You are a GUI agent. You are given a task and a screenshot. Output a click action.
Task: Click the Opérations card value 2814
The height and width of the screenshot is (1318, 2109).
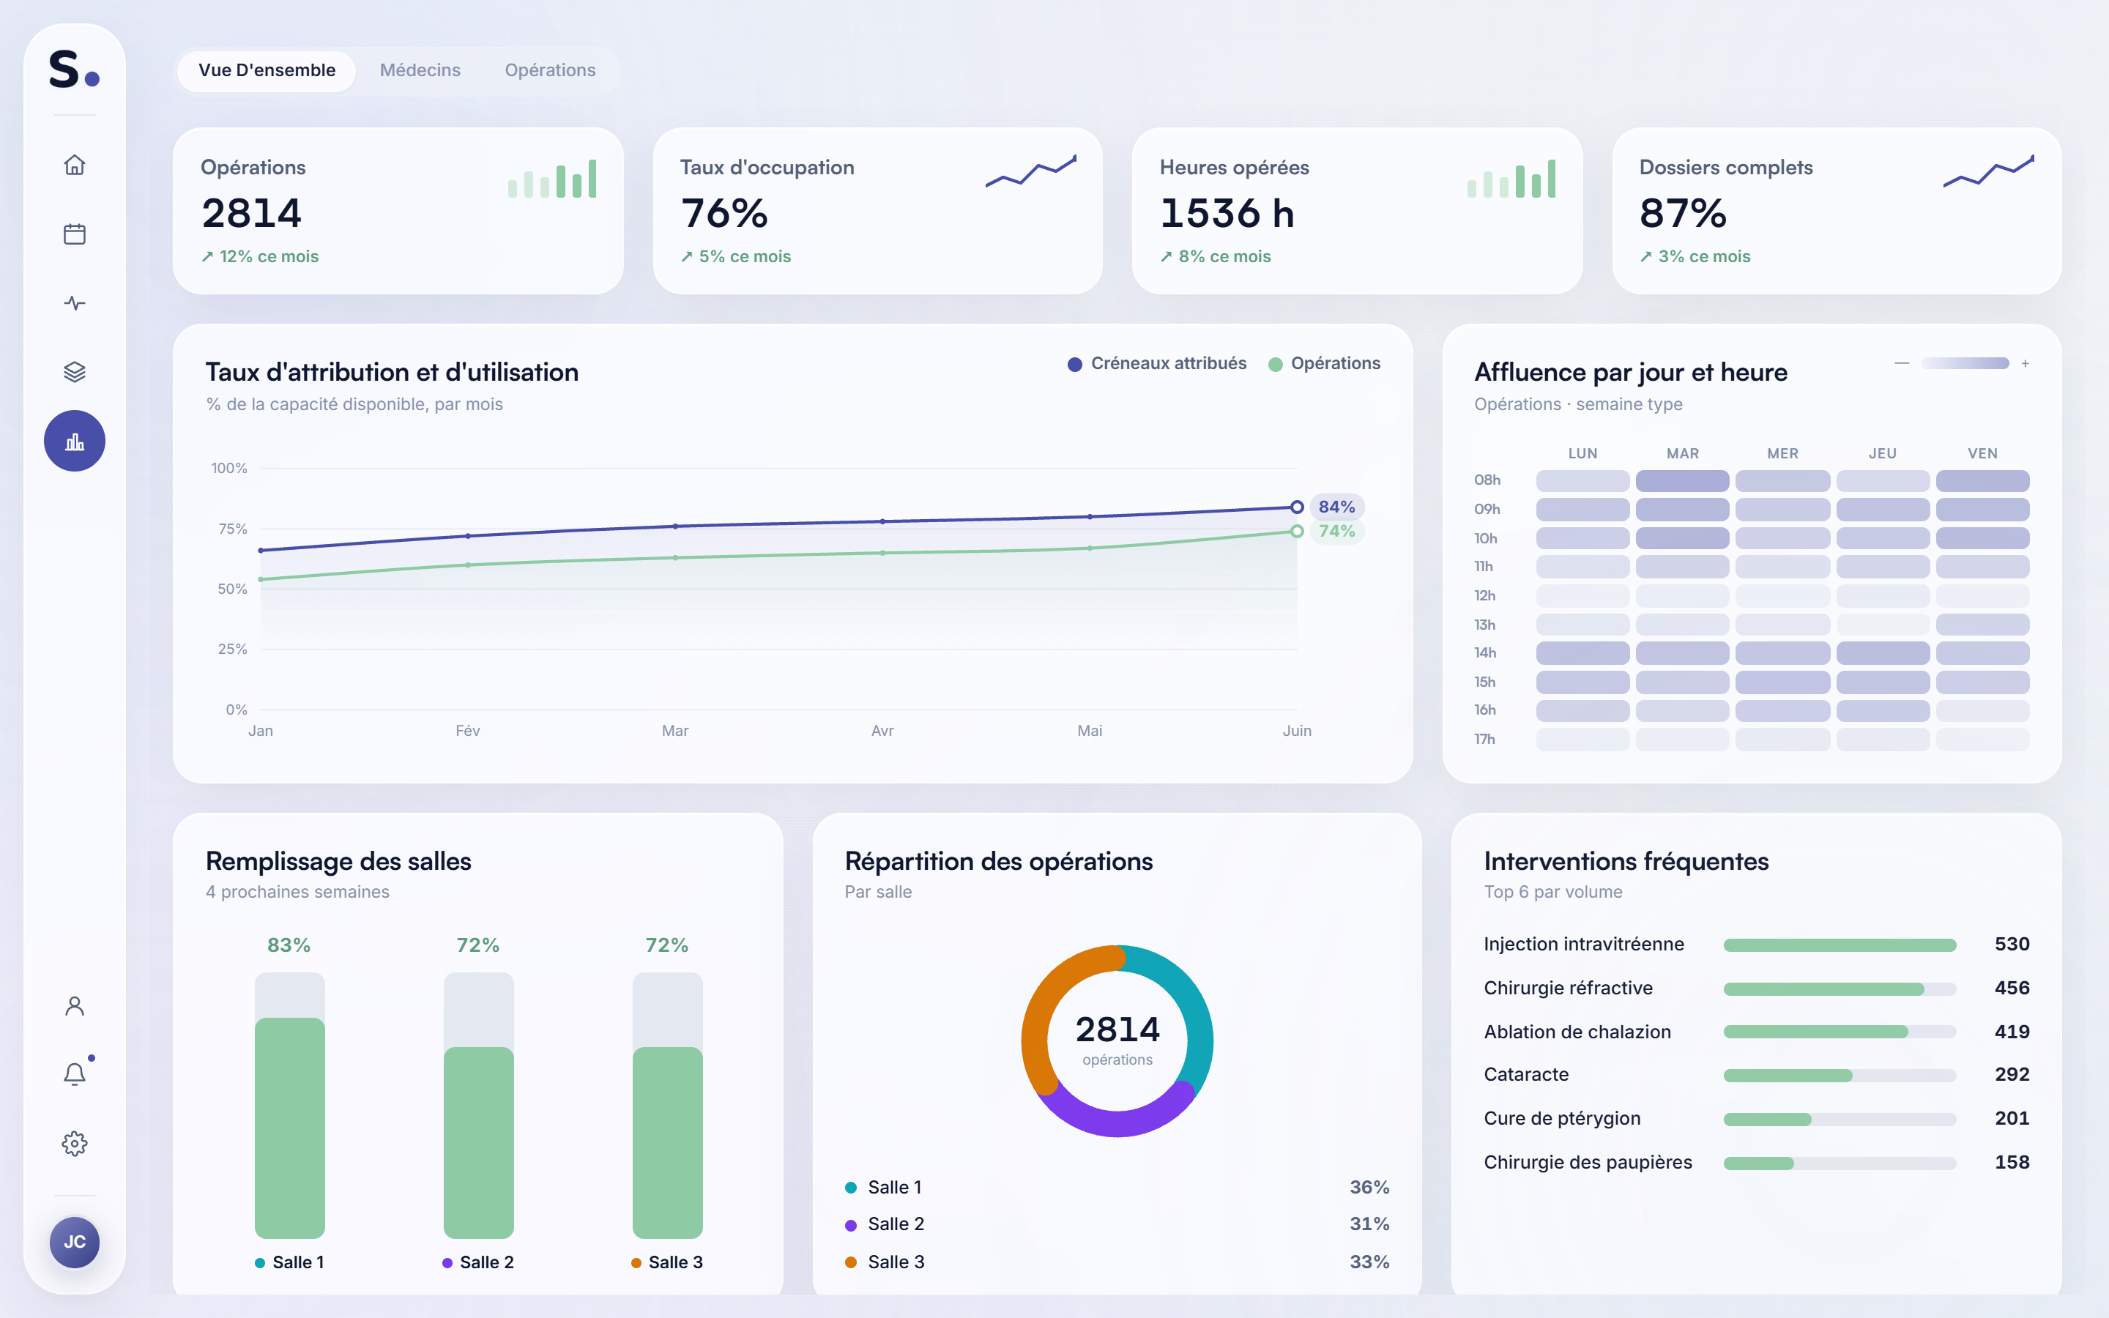tap(252, 214)
